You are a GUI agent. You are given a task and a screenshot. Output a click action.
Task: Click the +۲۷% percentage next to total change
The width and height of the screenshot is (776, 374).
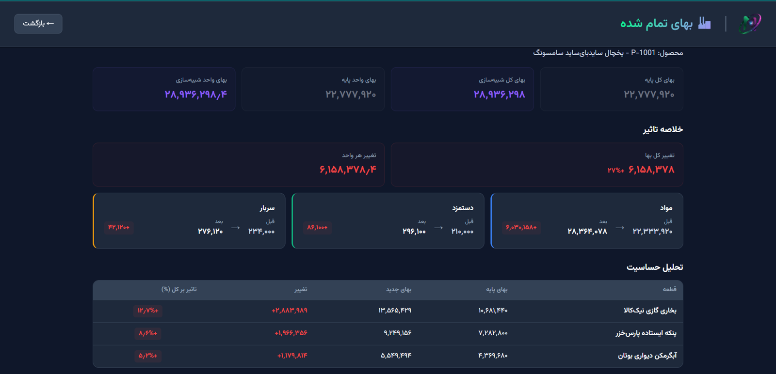click(x=616, y=171)
